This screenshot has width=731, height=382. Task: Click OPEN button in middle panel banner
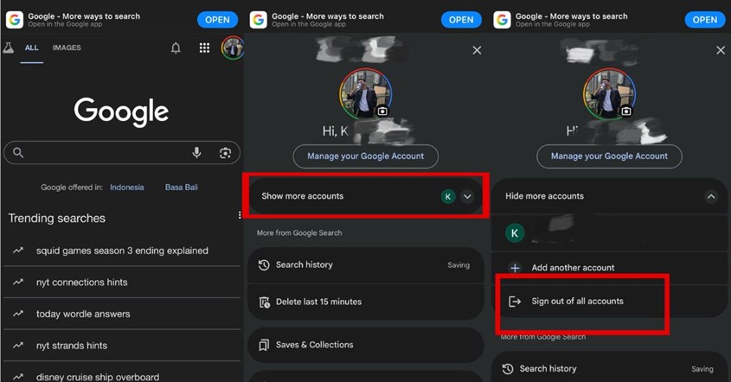(461, 20)
